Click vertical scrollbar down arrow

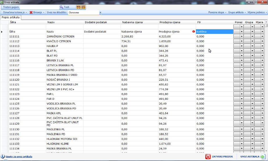click(266, 151)
